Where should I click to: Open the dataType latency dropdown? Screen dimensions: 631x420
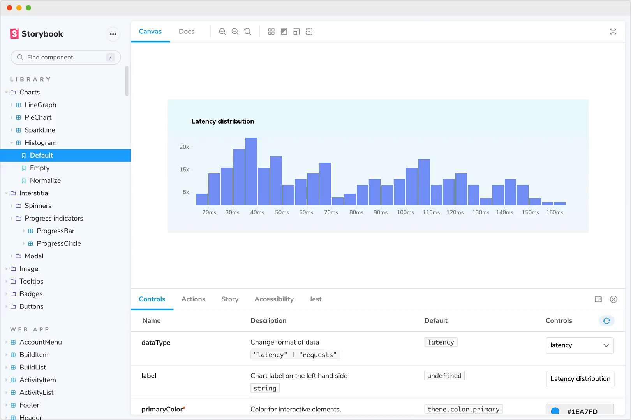(x=580, y=345)
